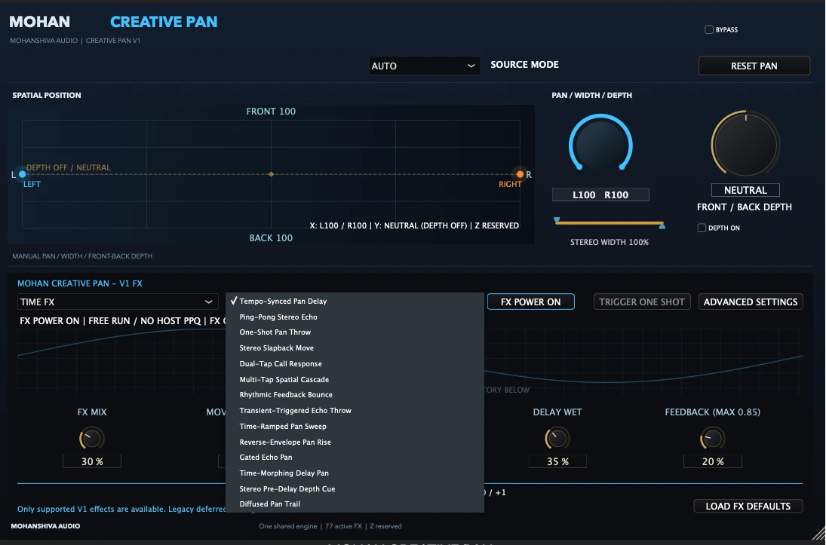The height and width of the screenshot is (545, 826).
Task: Click the MOHAN logo text
Action: (x=39, y=22)
